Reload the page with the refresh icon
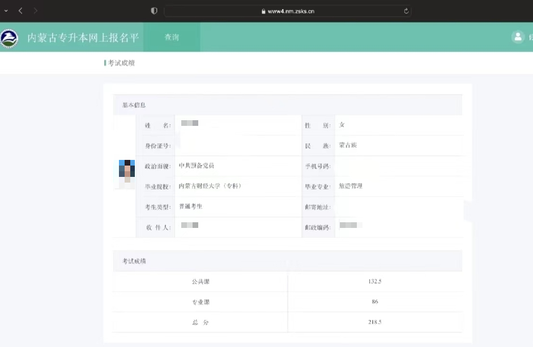The width and height of the screenshot is (533, 347). (405, 10)
